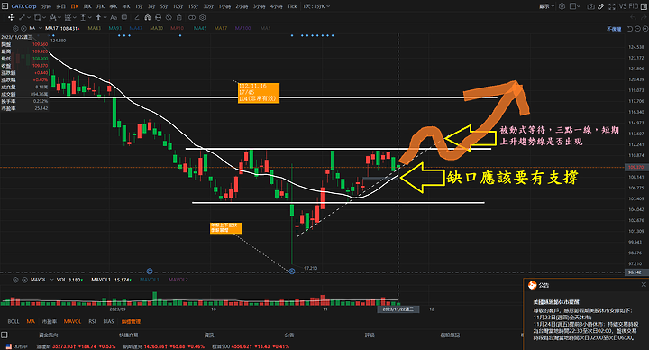The height and width of the screenshot is (350, 649).
Task: Select the crosshair move cursor tool
Action: coord(11,17)
